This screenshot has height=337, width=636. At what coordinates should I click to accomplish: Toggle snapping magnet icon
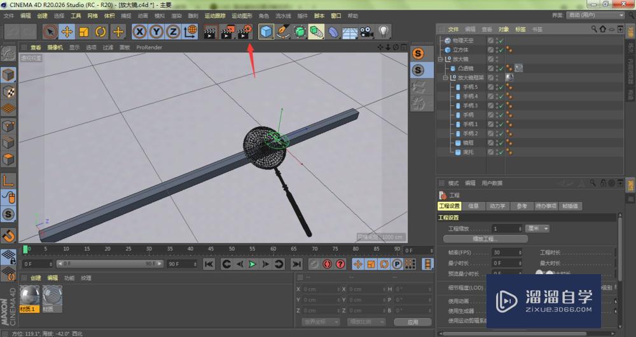[8, 235]
